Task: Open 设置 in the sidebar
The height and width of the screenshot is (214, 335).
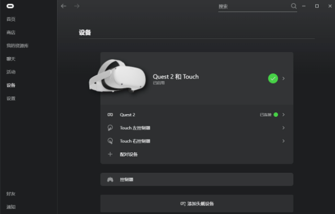Action: point(11,98)
